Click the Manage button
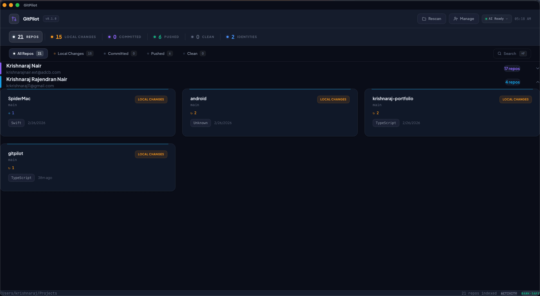Viewport: 540px width, 296px height. pos(464,19)
